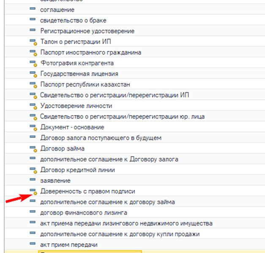Click the icon next to 'свидетельство о браке'
This screenshot has height=253, width=265.
click(x=33, y=19)
